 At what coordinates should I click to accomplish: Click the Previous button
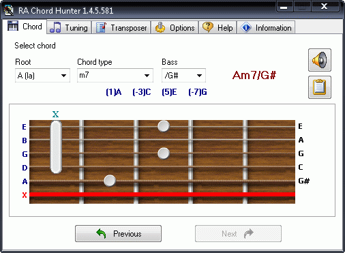pyautogui.click(x=118, y=234)
